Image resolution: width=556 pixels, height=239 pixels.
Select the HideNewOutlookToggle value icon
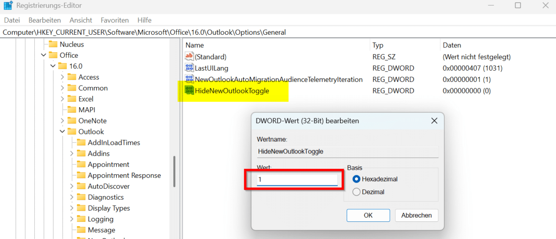coord(189,91)
